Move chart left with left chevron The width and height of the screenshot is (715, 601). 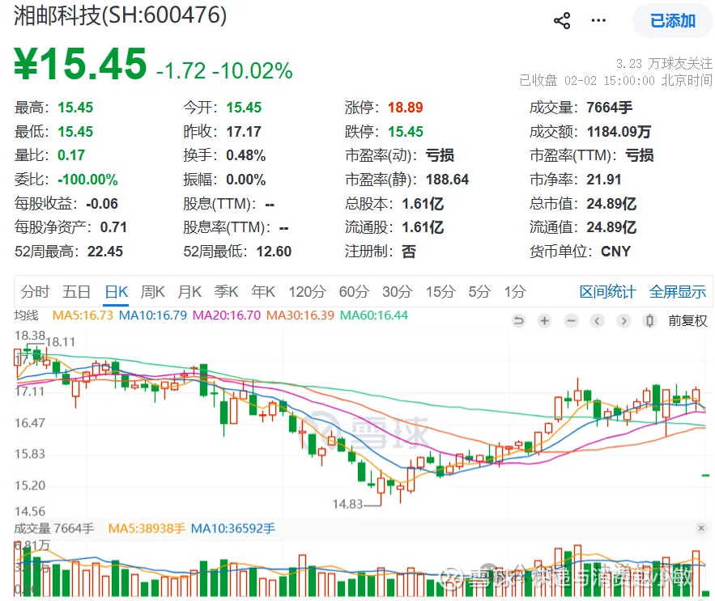click(x=597, y=321)
